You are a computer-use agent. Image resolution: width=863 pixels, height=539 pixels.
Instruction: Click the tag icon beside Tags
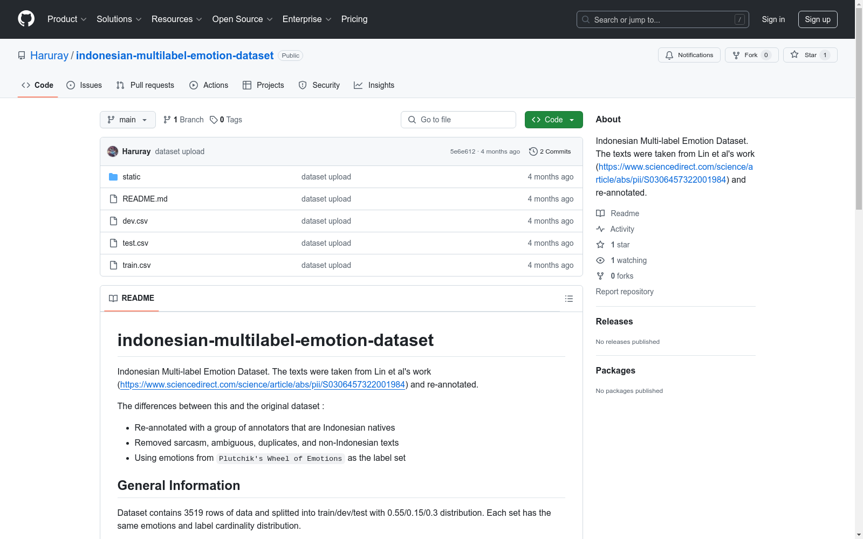(x=214, y=120)
